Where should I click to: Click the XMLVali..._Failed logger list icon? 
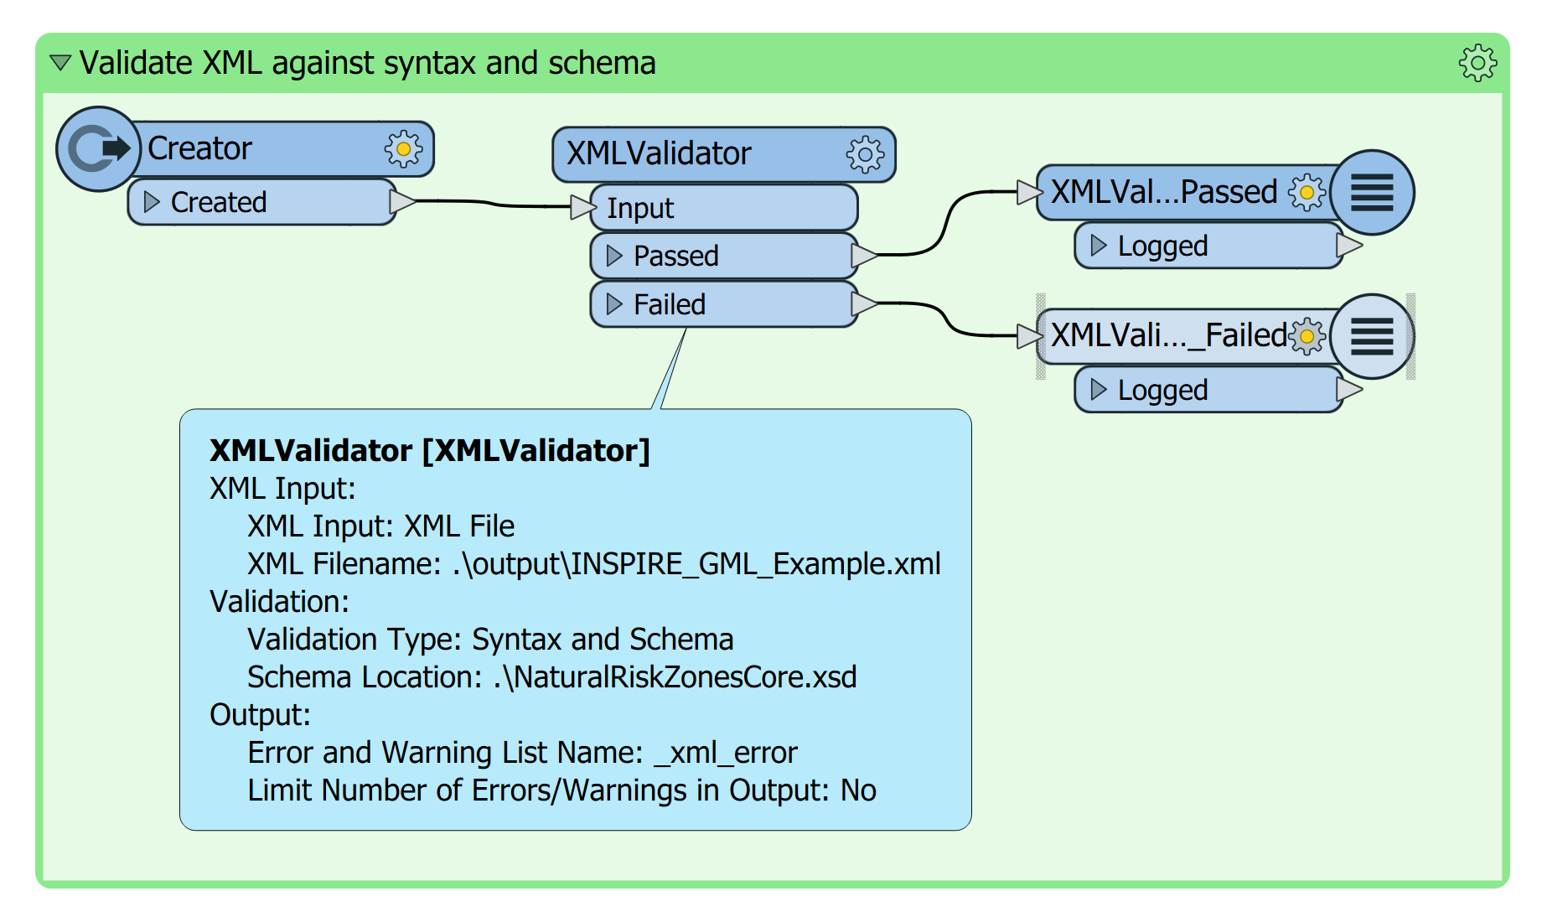click(x=1372, y=336)
